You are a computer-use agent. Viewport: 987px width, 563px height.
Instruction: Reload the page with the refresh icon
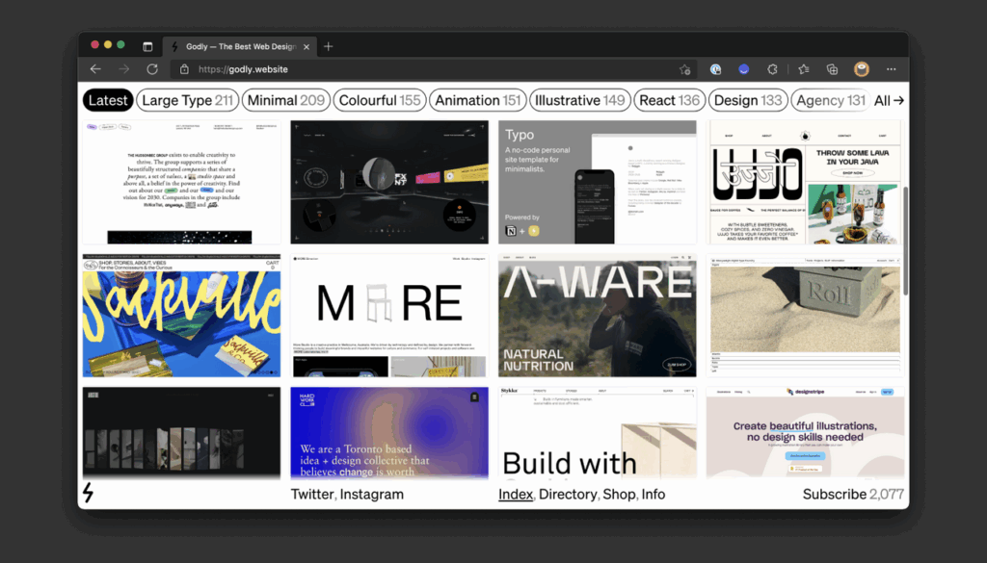pyautogui.click(x=152, y=69)
